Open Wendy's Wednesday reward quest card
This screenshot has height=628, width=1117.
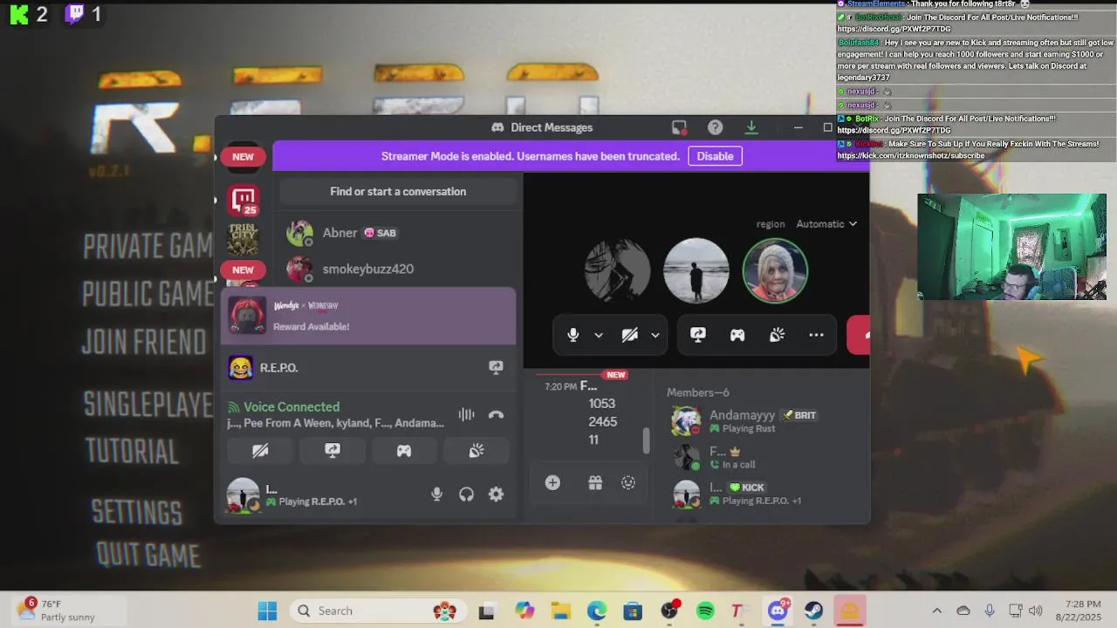click(x=368, y=316)
